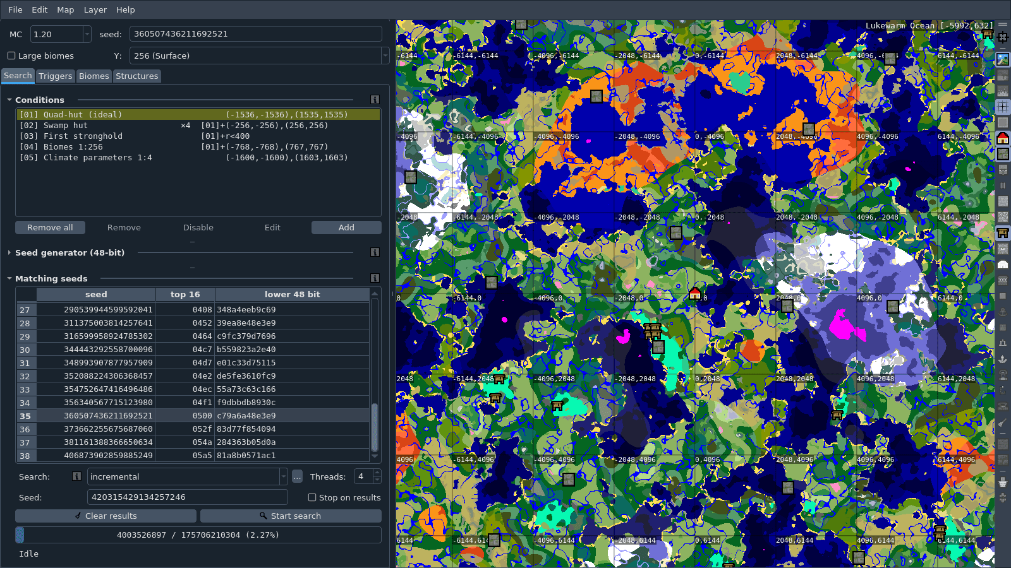Click the red spawn house marker on map
This screenshot has height=568, width=1011.
[695, 293]
